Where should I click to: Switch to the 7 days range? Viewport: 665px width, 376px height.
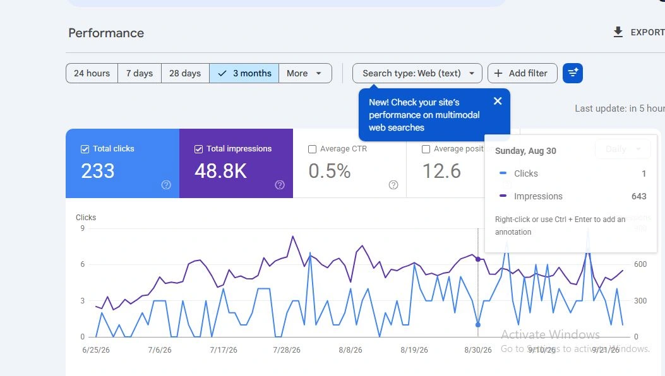coord(140,73)
